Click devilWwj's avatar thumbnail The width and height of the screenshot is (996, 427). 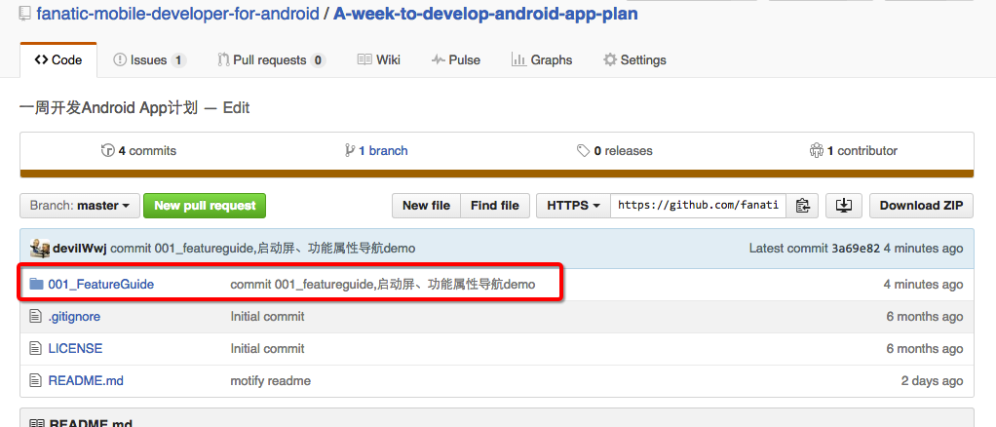tap(40, 248)
